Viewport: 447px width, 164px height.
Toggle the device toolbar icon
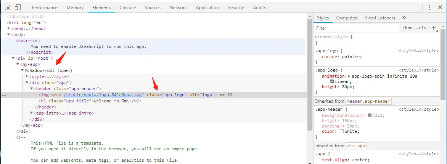coord(18,7)
